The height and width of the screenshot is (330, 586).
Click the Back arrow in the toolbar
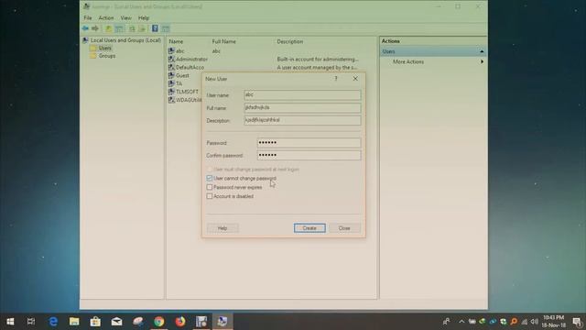click(x=85, y=28)
